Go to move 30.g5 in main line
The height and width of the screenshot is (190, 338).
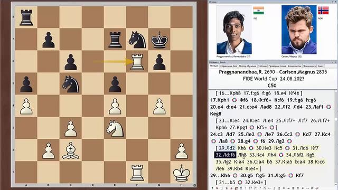click(247, 175)
